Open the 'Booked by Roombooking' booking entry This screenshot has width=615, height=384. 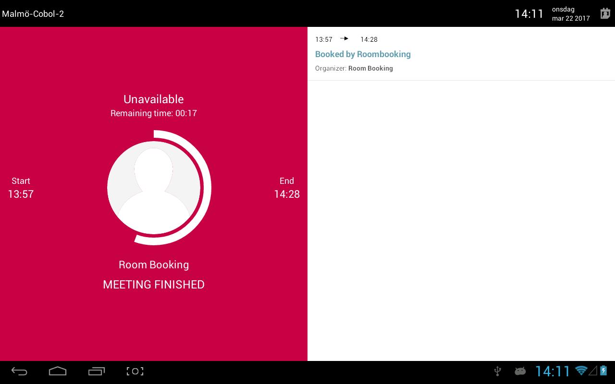point(461,54)
